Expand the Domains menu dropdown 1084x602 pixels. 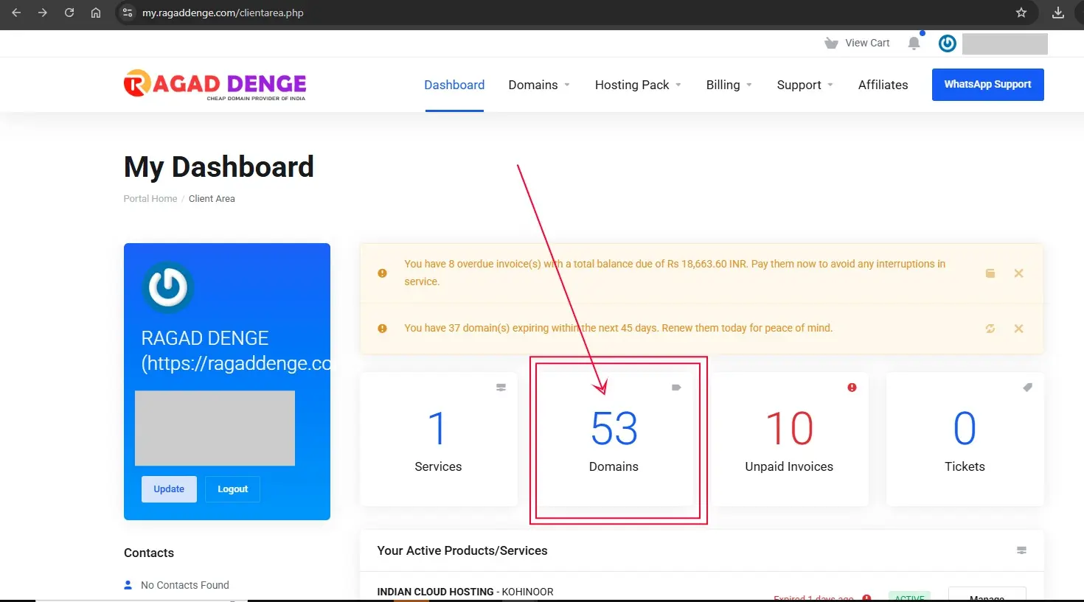(x=539, y=85)
